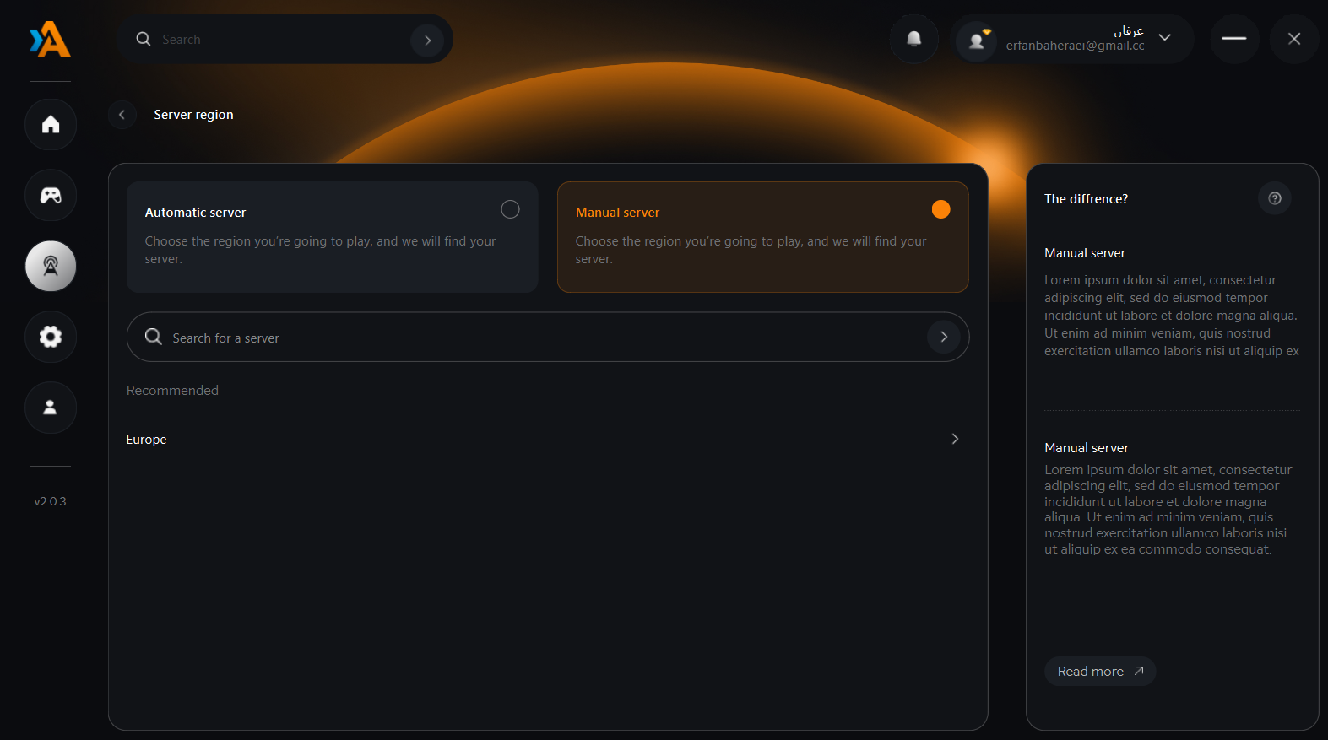This screenshot has width=1328, height=740.
Task: Open the erfanbaheraei account avatar
Action: pos(977,40)
